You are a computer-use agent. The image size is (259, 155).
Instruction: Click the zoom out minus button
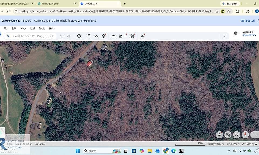pyautogui.click(x=254, y=135)
